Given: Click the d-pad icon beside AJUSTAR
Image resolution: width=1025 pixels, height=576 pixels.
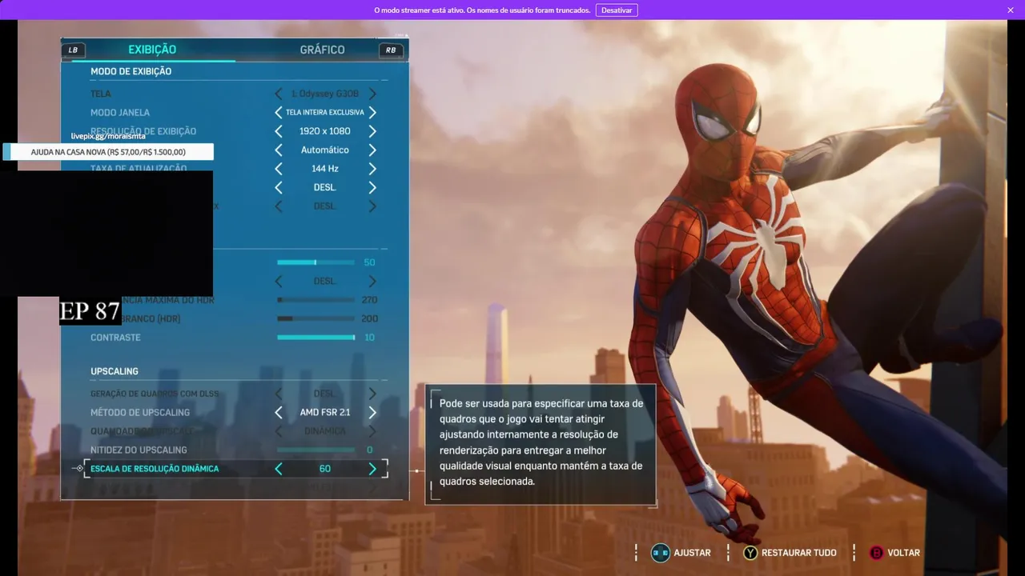Looking at the screenshot, I should click(660, 553).
